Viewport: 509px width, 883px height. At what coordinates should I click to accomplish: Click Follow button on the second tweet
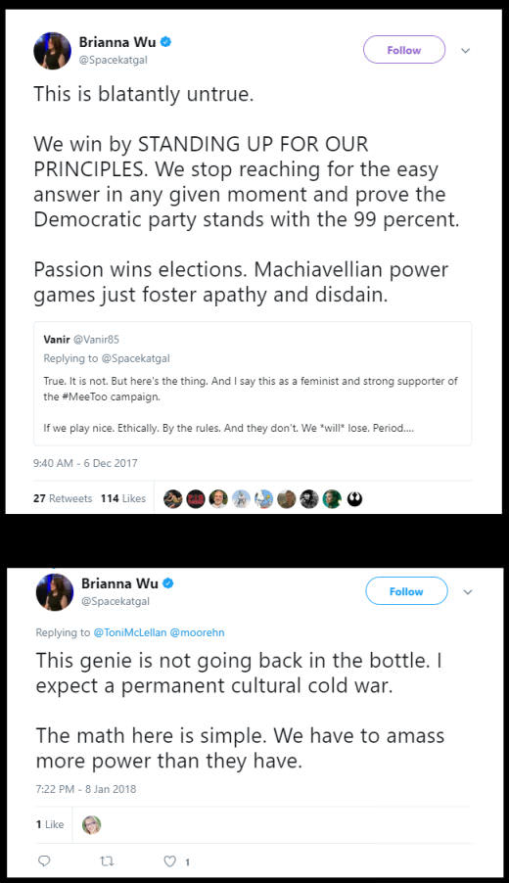tap(406, 591)
